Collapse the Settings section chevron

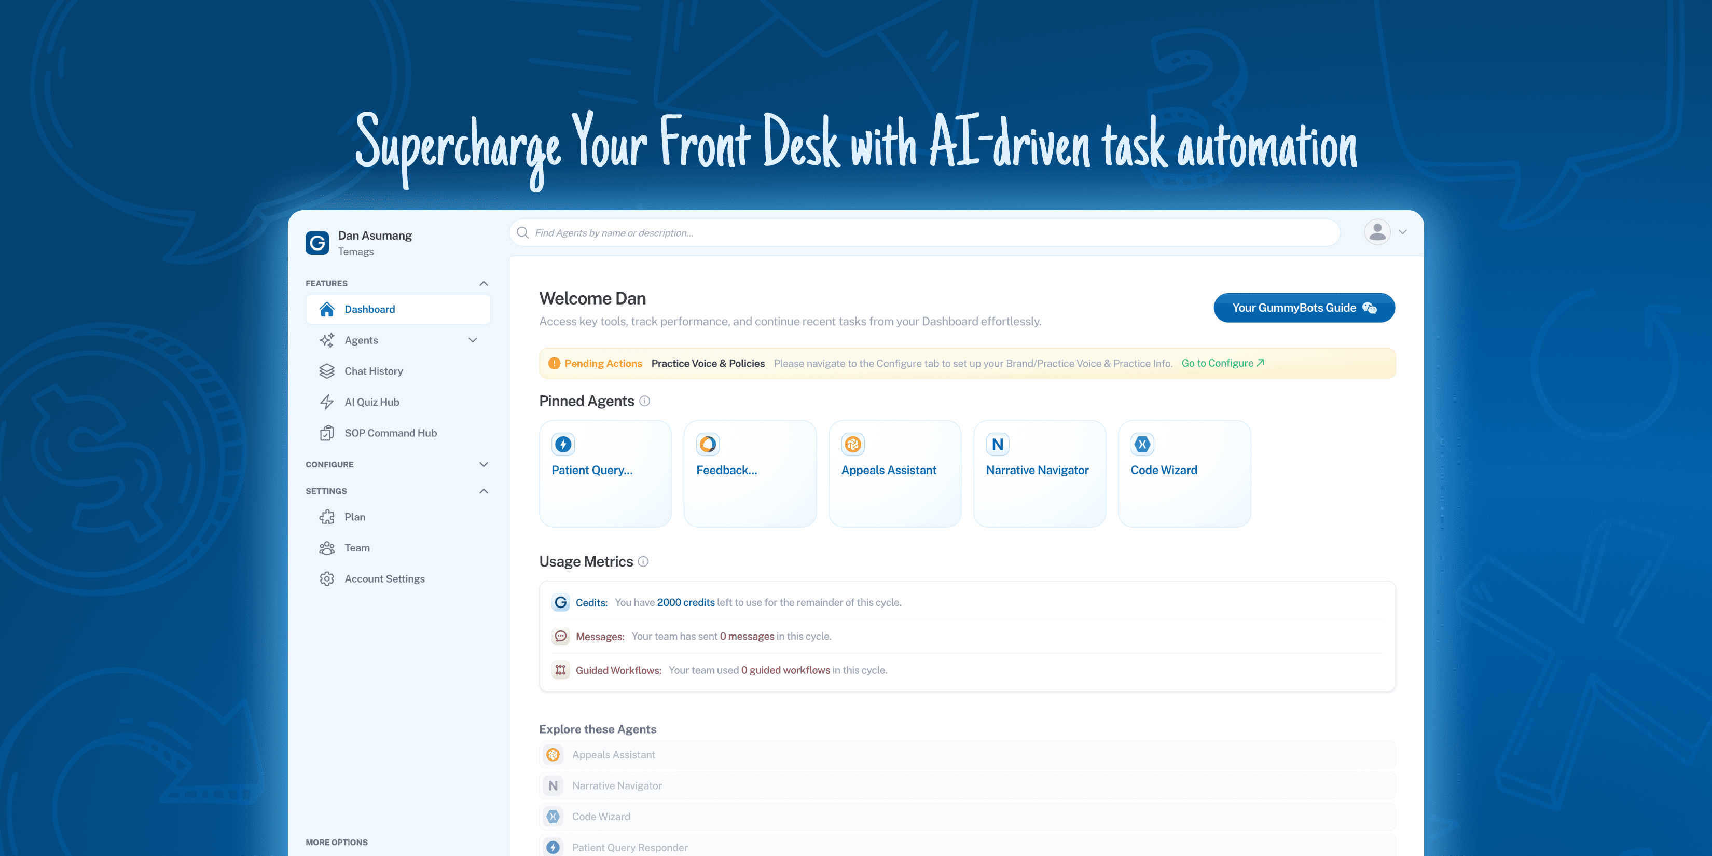click(x=484, y=491)
